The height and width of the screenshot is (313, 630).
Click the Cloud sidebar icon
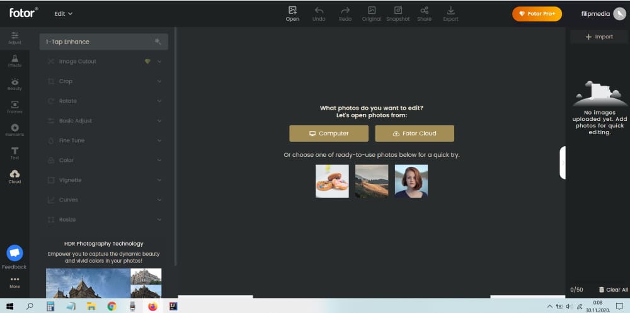(14, 176)
